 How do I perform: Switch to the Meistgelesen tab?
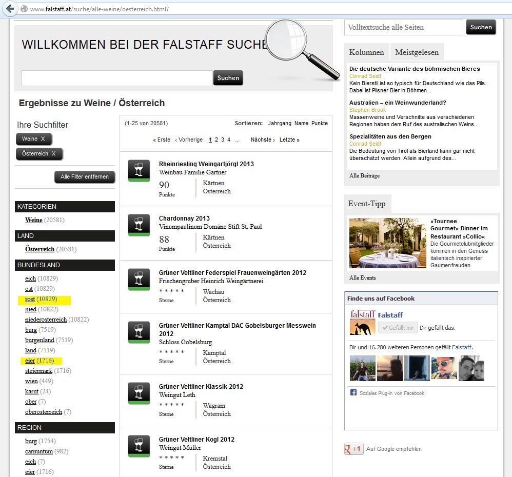[x=417, y=52]
